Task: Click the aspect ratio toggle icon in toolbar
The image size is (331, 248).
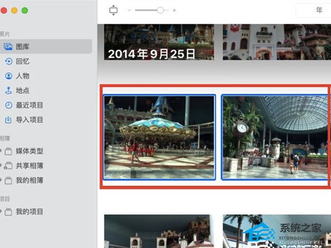Action: click(x=113, y=10)
